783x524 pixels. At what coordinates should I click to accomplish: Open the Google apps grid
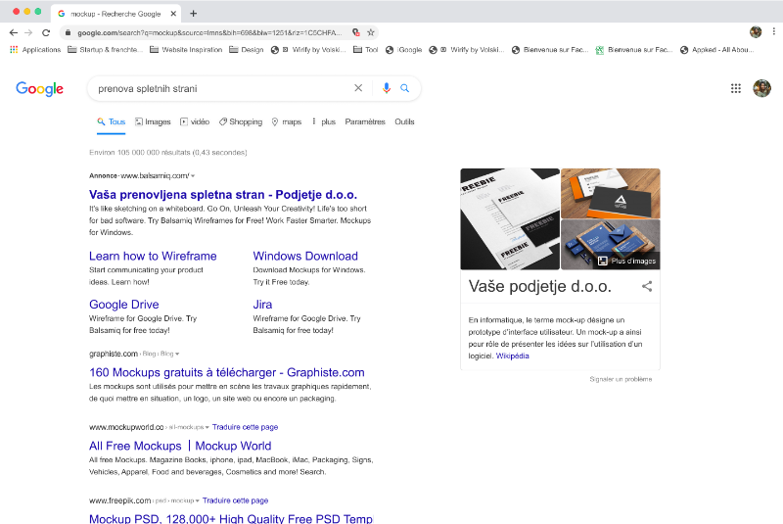coord(736,88)
